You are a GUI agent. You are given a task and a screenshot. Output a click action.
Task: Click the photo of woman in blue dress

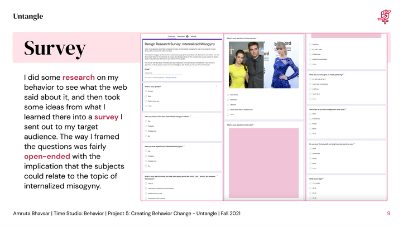click(x=281, y=65)
